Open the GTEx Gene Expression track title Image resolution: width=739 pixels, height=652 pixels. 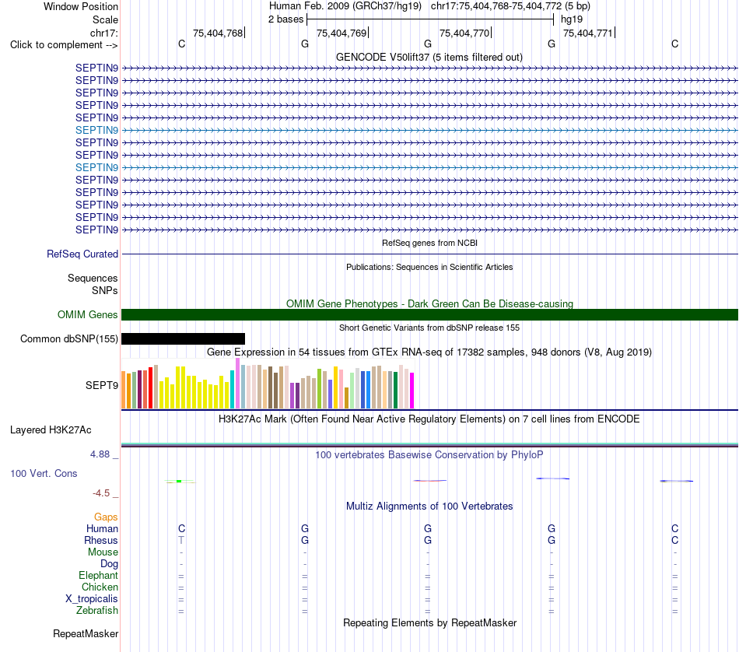[x=429, y=352]
